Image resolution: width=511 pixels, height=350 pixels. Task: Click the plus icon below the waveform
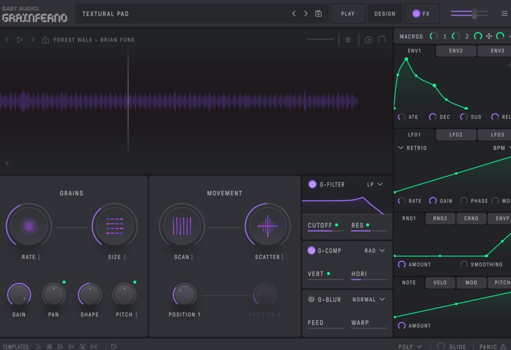point(7,163)
